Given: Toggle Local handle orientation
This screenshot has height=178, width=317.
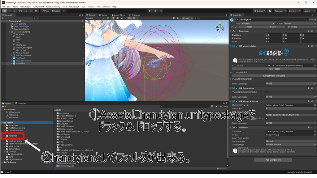Looking at the screenshot, I should coord(56,11).
